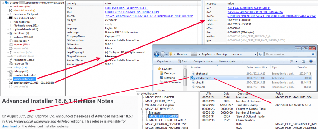
Task: Click the sha1 hash link in version panel
Action: click(132, 12)
